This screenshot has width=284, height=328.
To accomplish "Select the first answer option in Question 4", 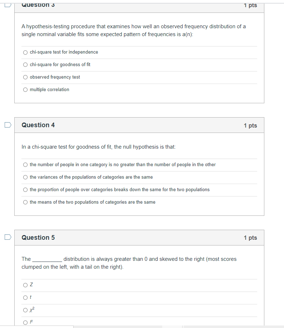I will point(25,165).
